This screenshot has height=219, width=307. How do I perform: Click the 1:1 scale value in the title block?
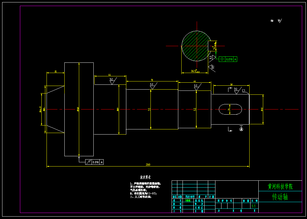[x=253, y=206]
